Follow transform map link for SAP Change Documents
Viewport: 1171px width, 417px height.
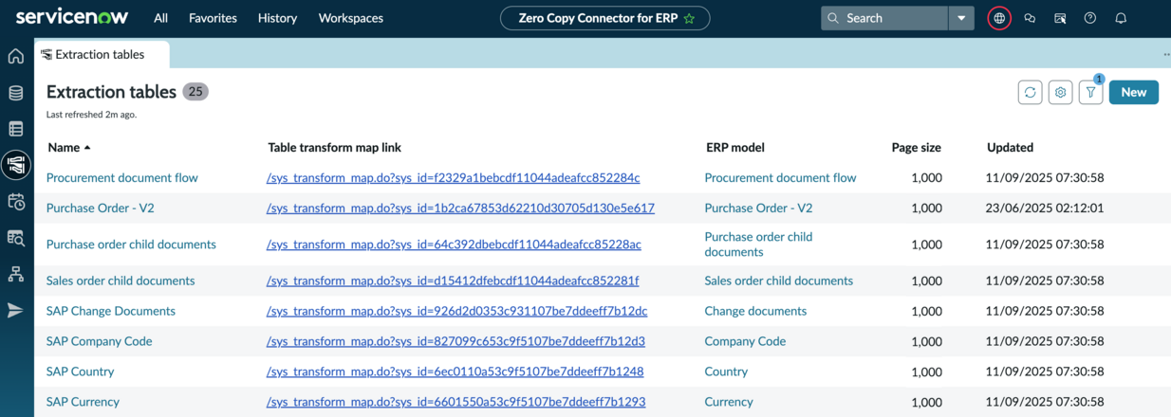click(x=456, y=311)
